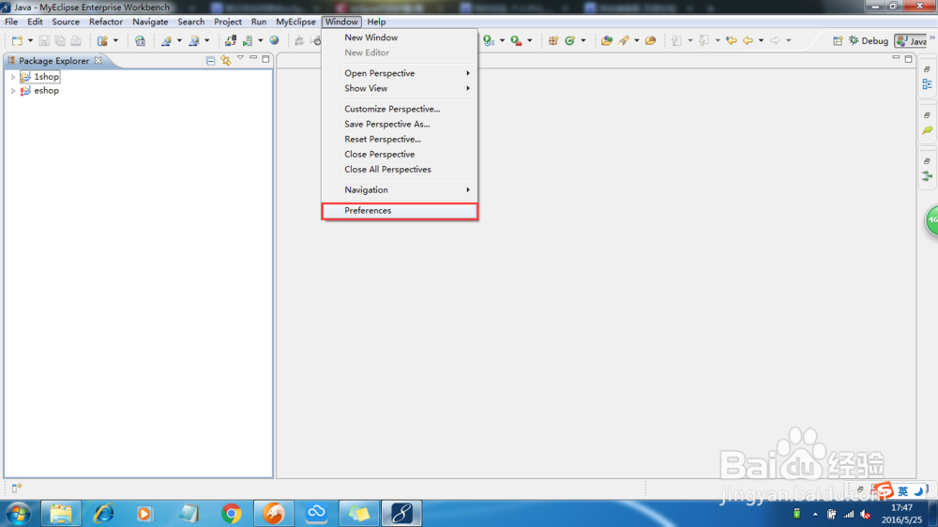The width and height of the screenshot is (938, 527).
Task: Show hidden perspectives chevron
Action: (932, 38)
